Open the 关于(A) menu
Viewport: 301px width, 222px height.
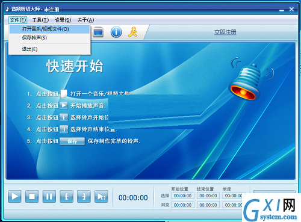click(x=85, y=20)
